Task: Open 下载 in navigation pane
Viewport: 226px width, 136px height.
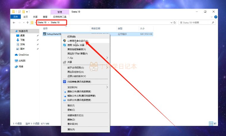Action: click(22, 40)
